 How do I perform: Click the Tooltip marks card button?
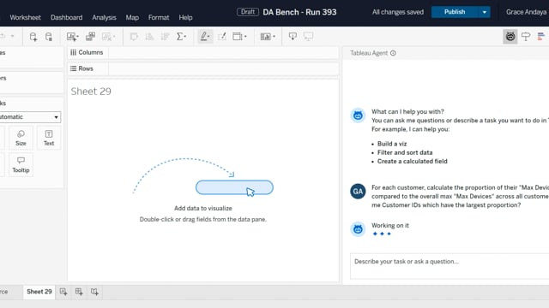(21, 165)
